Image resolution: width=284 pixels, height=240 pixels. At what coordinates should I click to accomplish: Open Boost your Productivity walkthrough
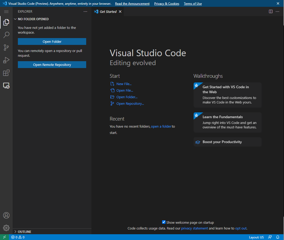[x=228, y=142]
